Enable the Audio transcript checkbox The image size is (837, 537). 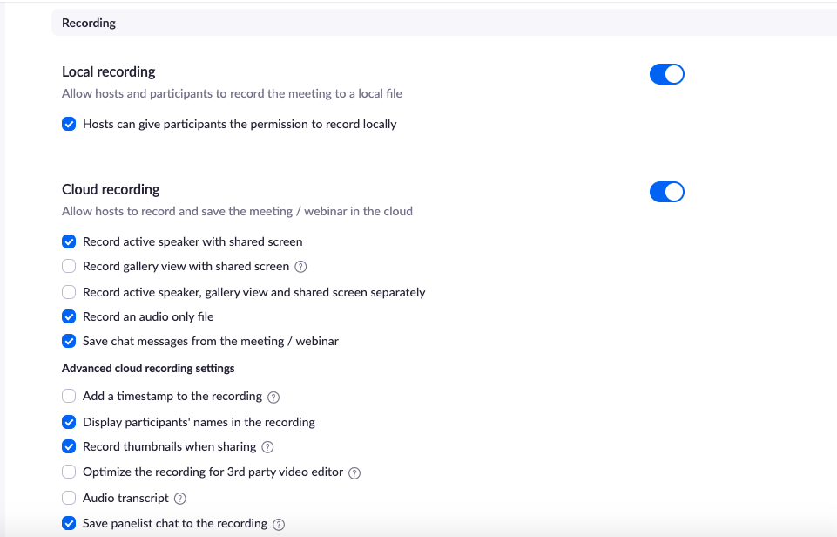[69, 498]
